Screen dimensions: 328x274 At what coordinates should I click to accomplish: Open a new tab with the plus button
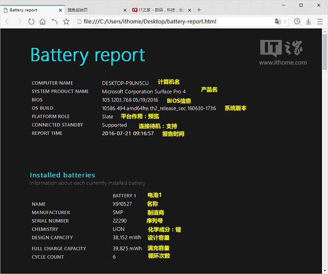pyautogui.click(x=199, y=10)
